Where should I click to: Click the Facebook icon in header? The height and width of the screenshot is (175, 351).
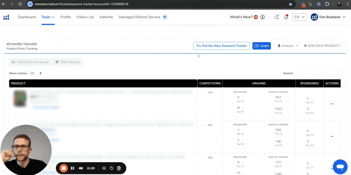pos(262,17)
